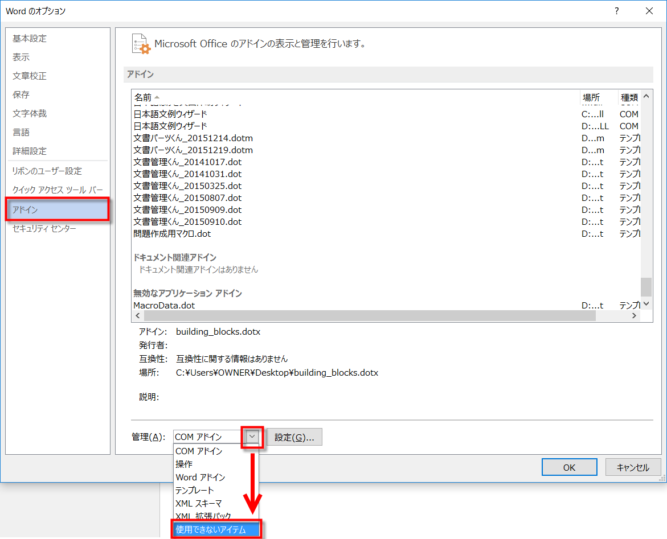Choose テンプレート in the manage list
The image size is (667, 539).
(195, 491)
